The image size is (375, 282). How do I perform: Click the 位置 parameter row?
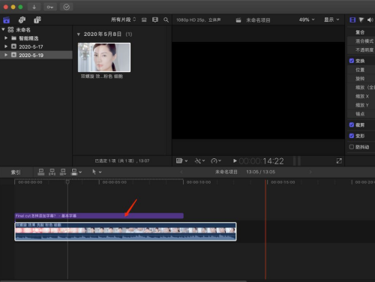[x=361, y=70]
